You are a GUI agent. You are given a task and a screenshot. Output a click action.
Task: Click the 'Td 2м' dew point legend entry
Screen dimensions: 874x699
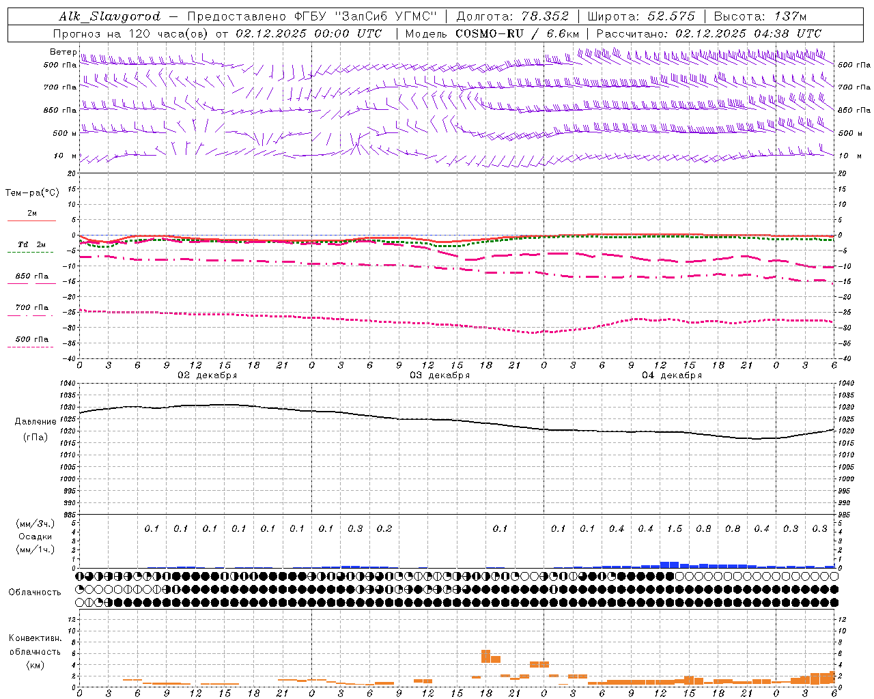(x=32, y=244)
